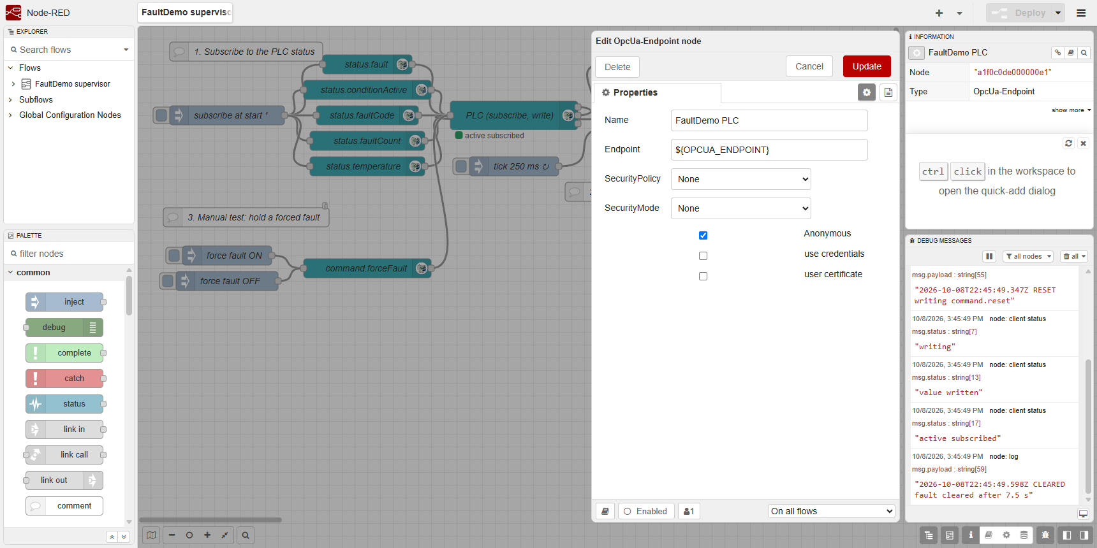Search for FaultDemo PLC via magnifier icon
The image size is (1097, 548).
click(x=1084, y=53)
